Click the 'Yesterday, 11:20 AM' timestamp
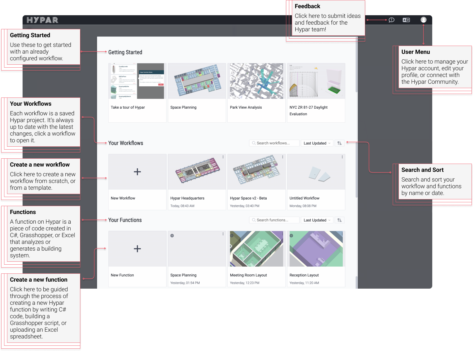Viewport: 473px width, 351px height. tap(304, 283)
